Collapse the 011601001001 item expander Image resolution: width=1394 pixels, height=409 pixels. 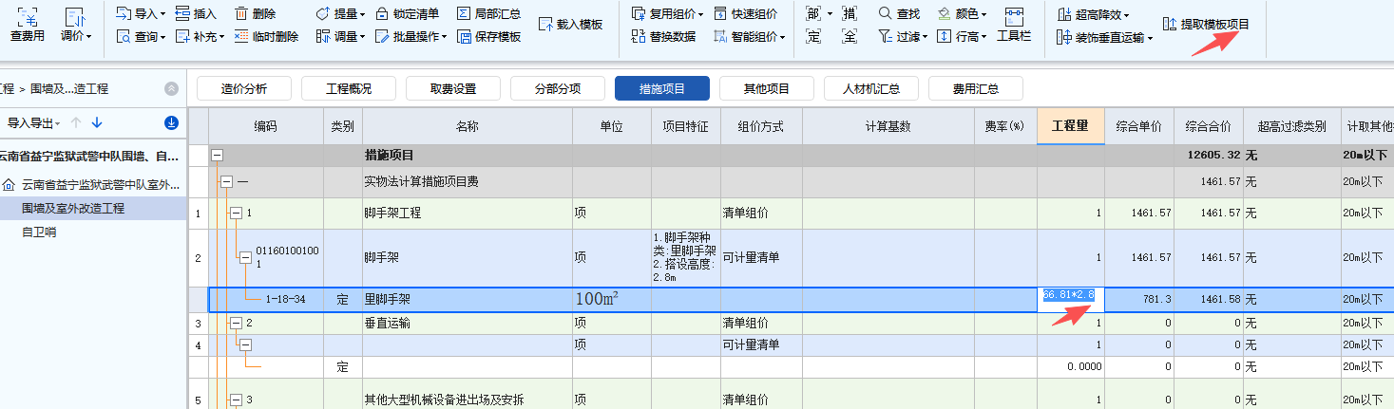coord(245,257)
